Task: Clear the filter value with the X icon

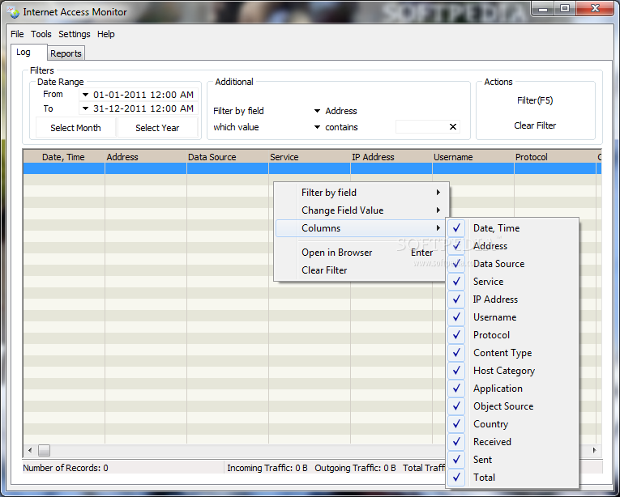Action: pyautogui.click(x=453, y=127)
